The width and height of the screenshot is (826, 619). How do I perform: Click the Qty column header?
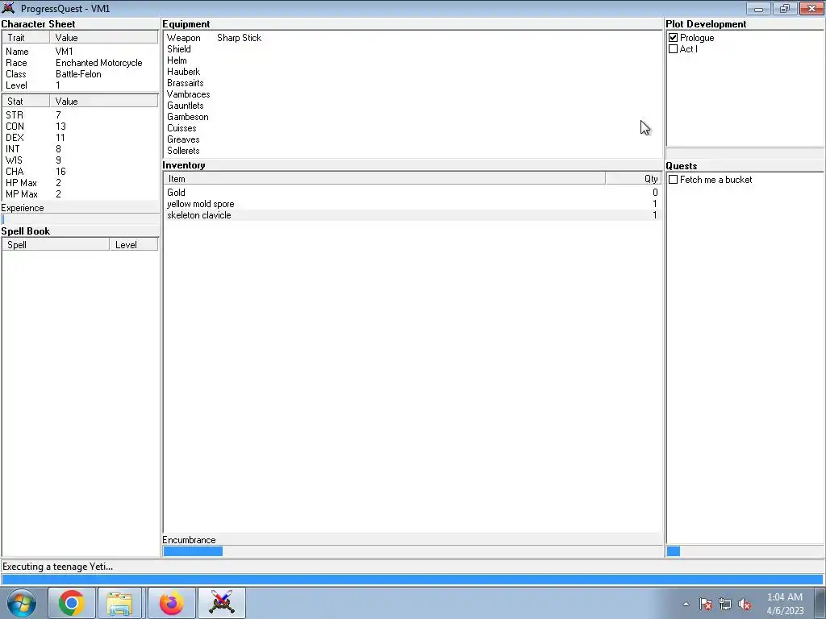pos(633,179)
